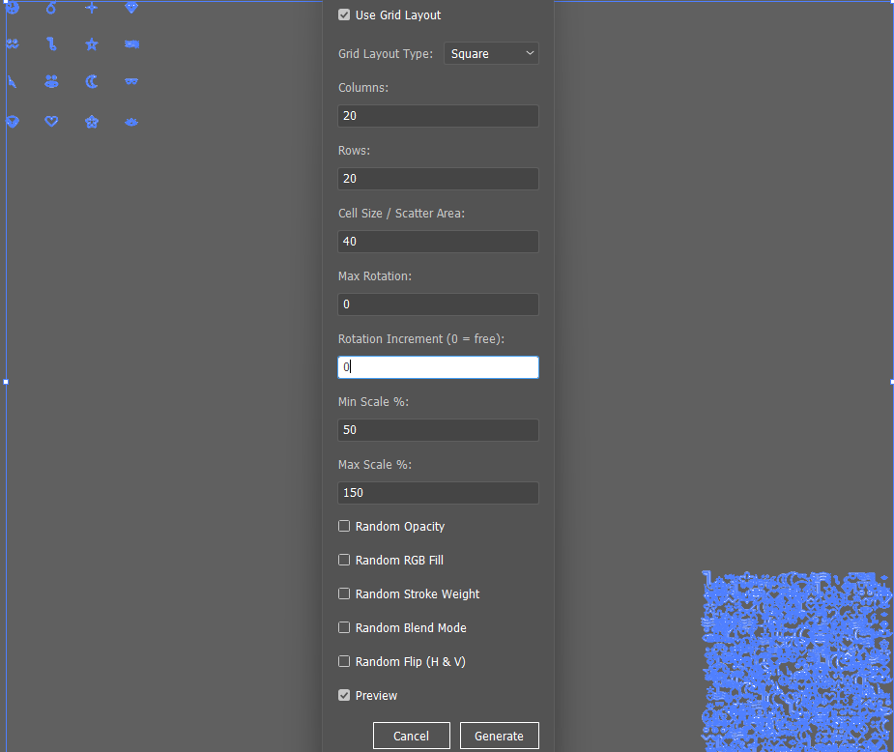The width and height of the screenshot is (894, 752).
Task: Select the face with zigzag mouth shape
Action: pos(13,43)
